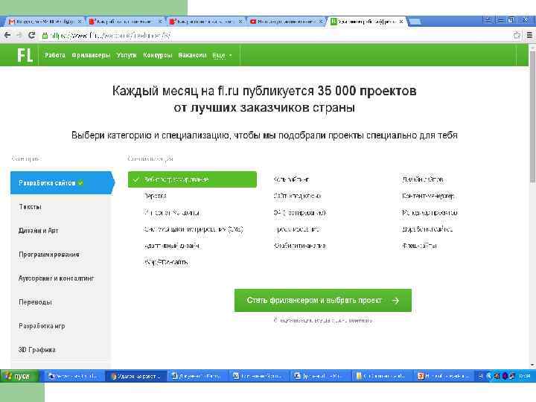Open a new browser tab

click(x=415, y=22)
